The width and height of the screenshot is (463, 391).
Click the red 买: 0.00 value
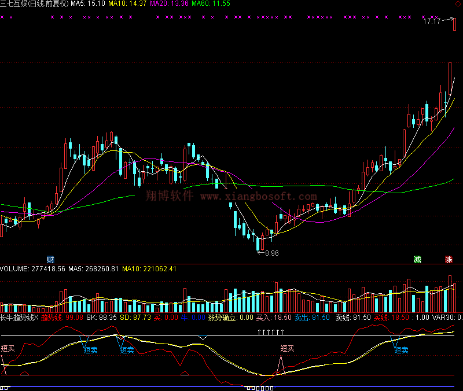[166, 318]
